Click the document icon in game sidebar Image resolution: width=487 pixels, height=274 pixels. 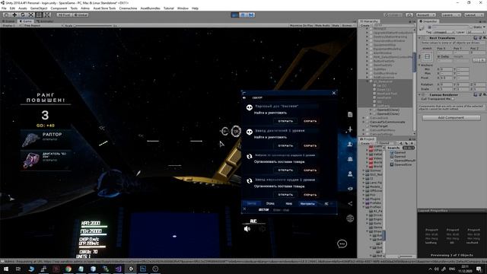click(x=350, y=114)
